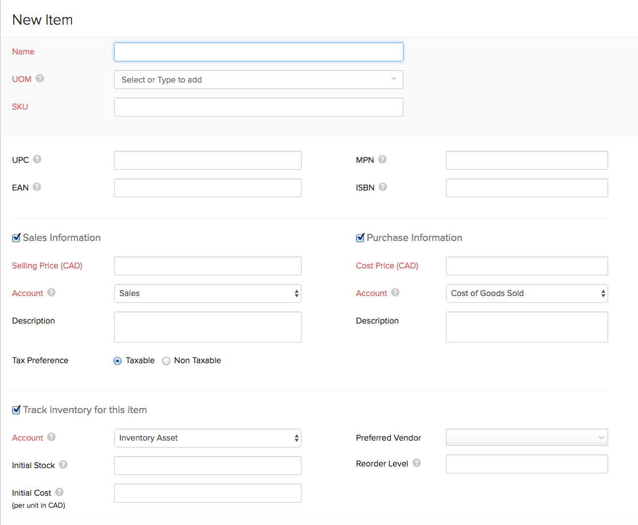Image resolution: width=638 pixels, height=525 pixels.
Task: Select the Non Taxable radio option
Action: (x=166, y=361)
